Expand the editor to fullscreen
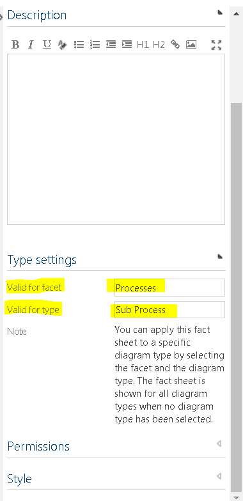 point(216,45)
